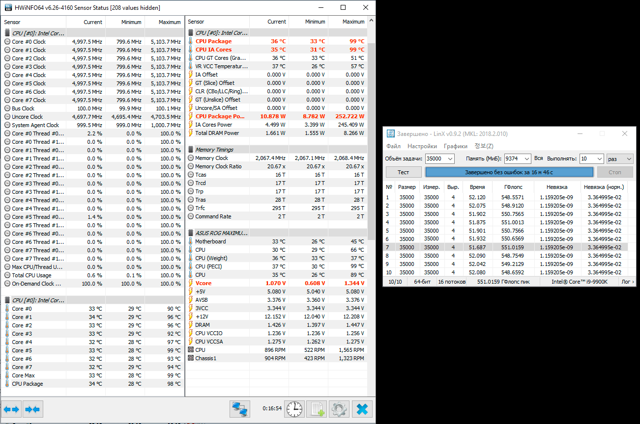Click the clock icon beside Bus Clock
This screenshot has width=640, height=424.
[x=7, y=108]
